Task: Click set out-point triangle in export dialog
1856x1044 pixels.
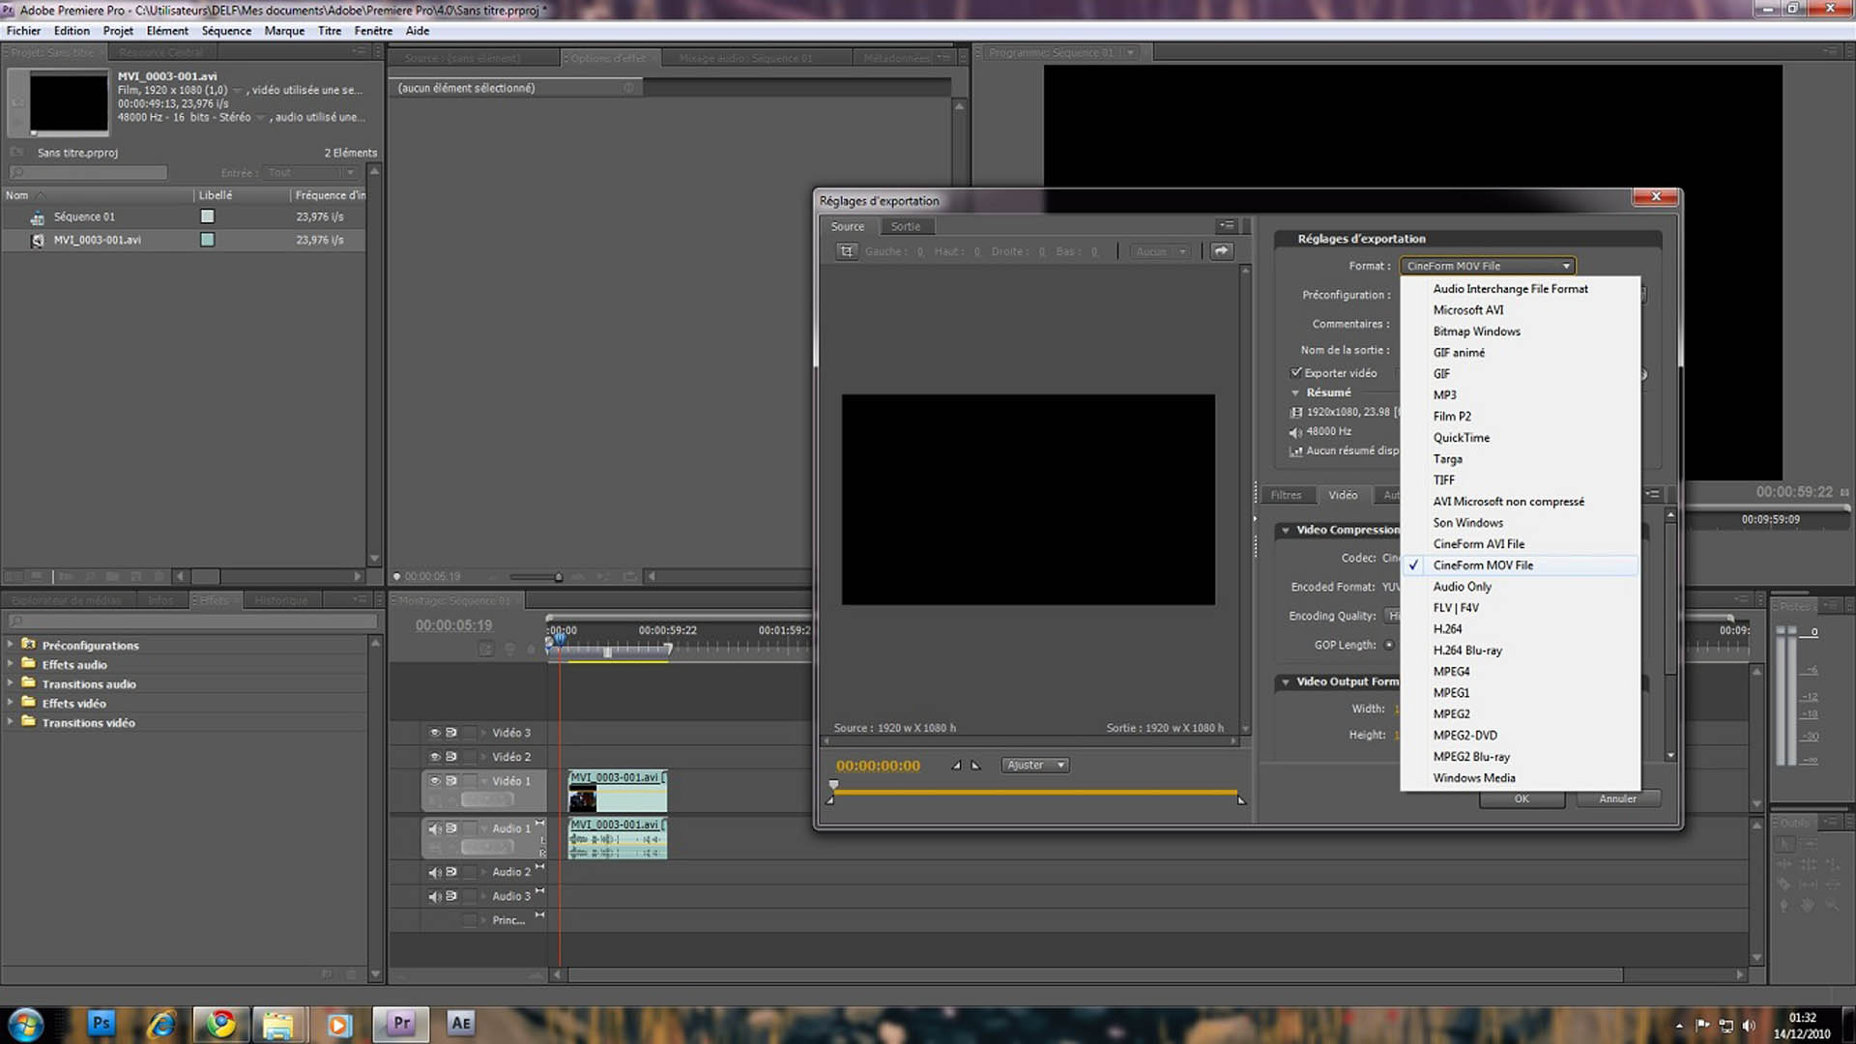Action: [976, 765]
